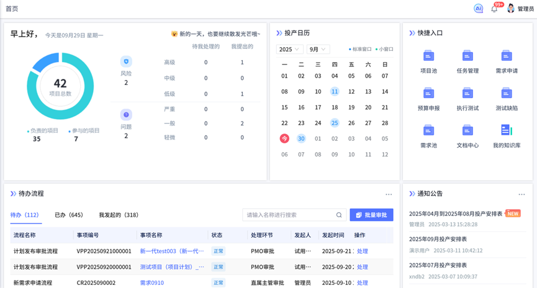Open notice 2025年07月投产安排表
Image resolution: width=537 pixels, height=288 pixels.
(438, 265)
